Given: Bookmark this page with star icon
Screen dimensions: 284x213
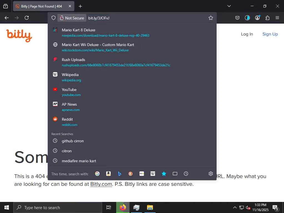Looking at the screenshot, I should click(x=211, y=18).
